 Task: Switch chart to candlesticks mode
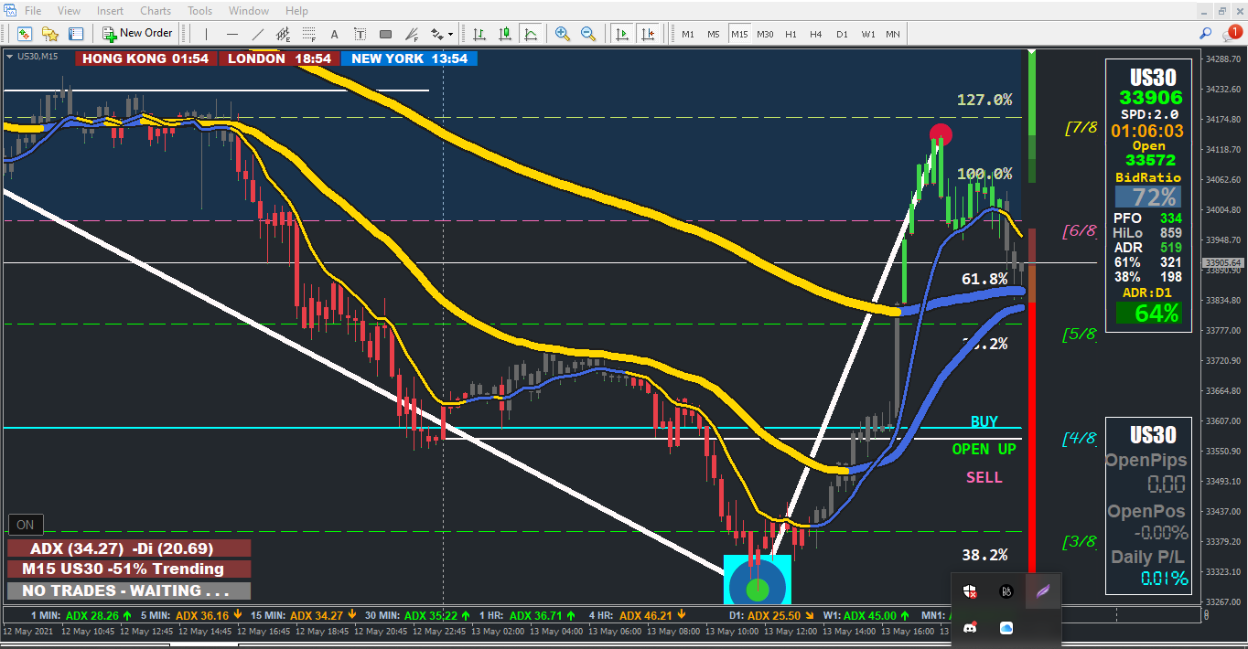tap(504, 34)
